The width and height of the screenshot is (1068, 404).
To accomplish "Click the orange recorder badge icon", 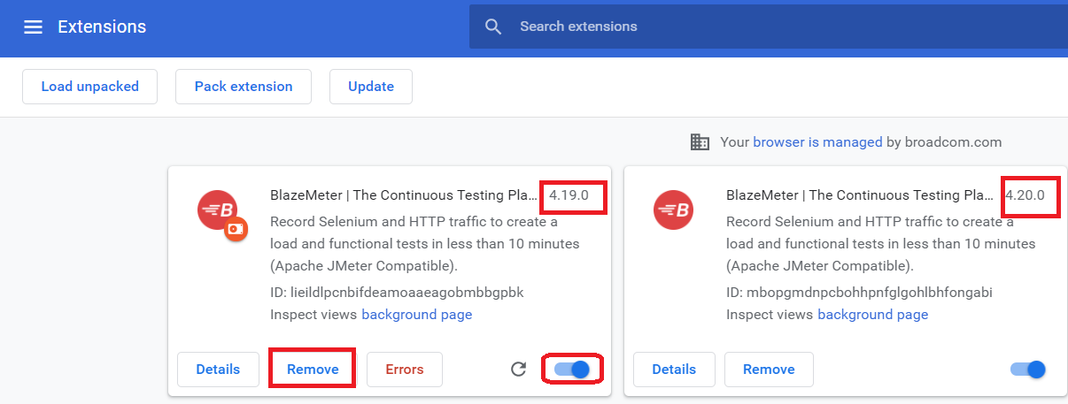I will point(235,229).
